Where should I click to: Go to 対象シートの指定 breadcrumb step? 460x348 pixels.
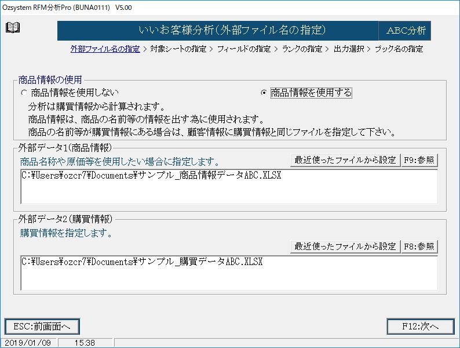click(x=178, y=49)
